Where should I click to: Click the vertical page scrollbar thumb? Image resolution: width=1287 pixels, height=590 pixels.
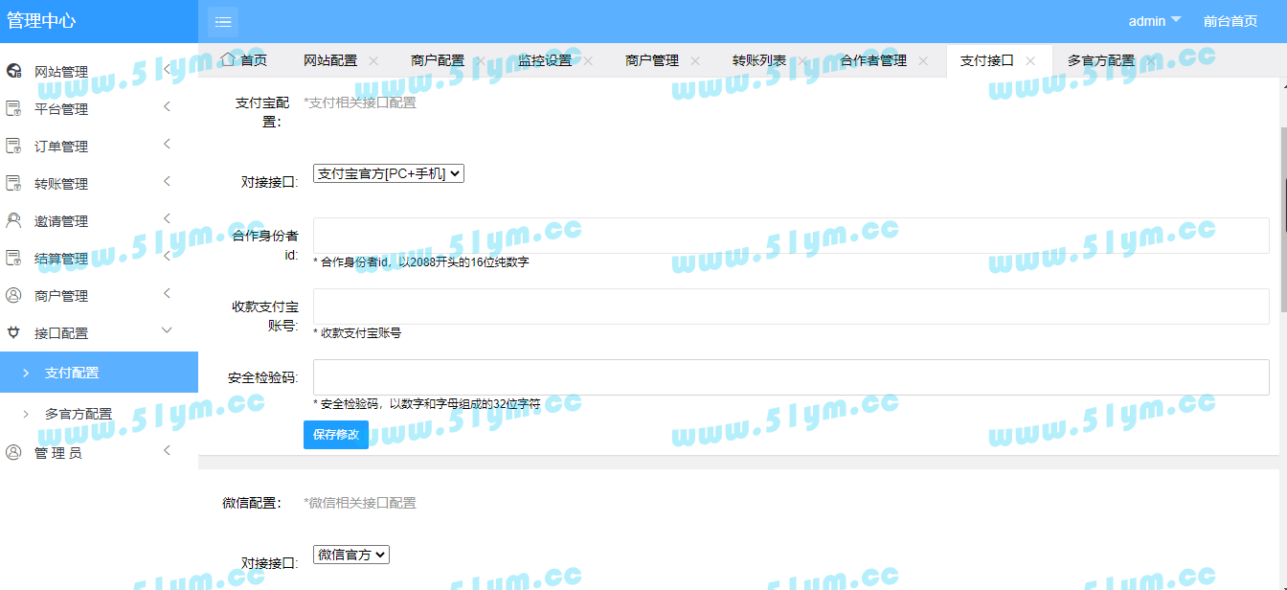[x=1283, y=218]
